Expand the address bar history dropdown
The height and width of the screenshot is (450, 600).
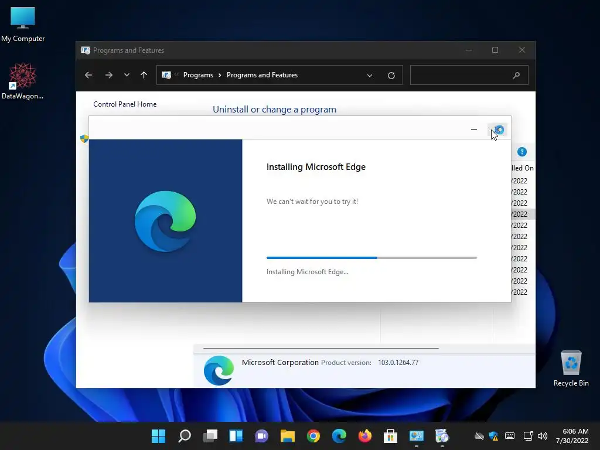[370, 76]
